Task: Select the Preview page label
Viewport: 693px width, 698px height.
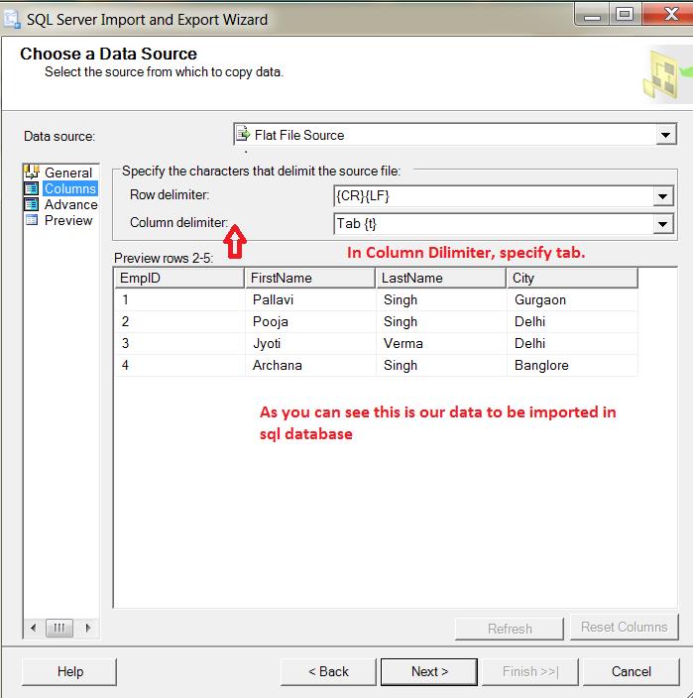Action: point(68,220)
